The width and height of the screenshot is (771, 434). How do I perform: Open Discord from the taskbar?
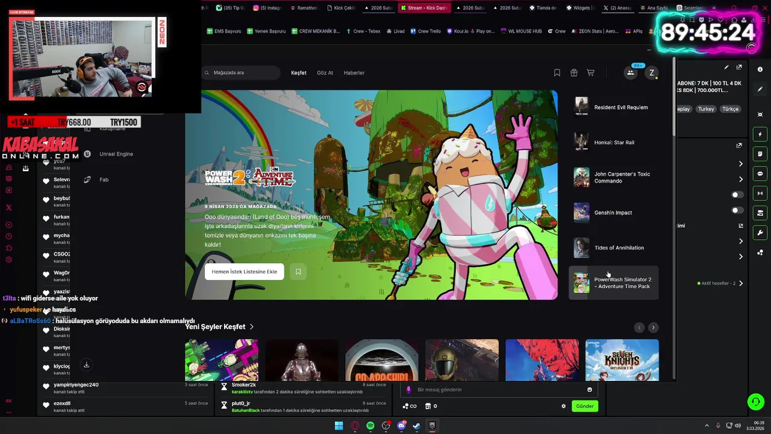(x=402, y=426)
